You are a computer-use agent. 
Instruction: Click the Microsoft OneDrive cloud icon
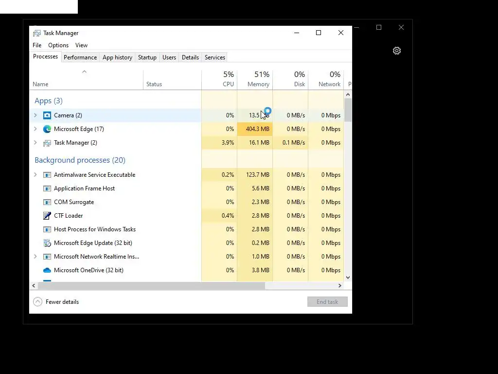(x=47, y=270)
